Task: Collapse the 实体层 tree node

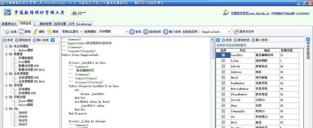Action: (6, 85)
